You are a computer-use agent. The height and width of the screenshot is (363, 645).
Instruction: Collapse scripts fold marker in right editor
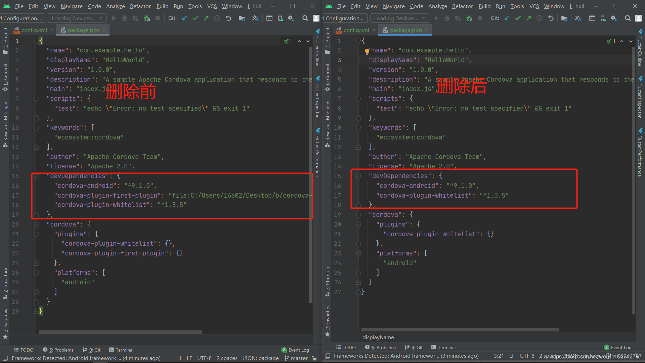tap(358, 99)
